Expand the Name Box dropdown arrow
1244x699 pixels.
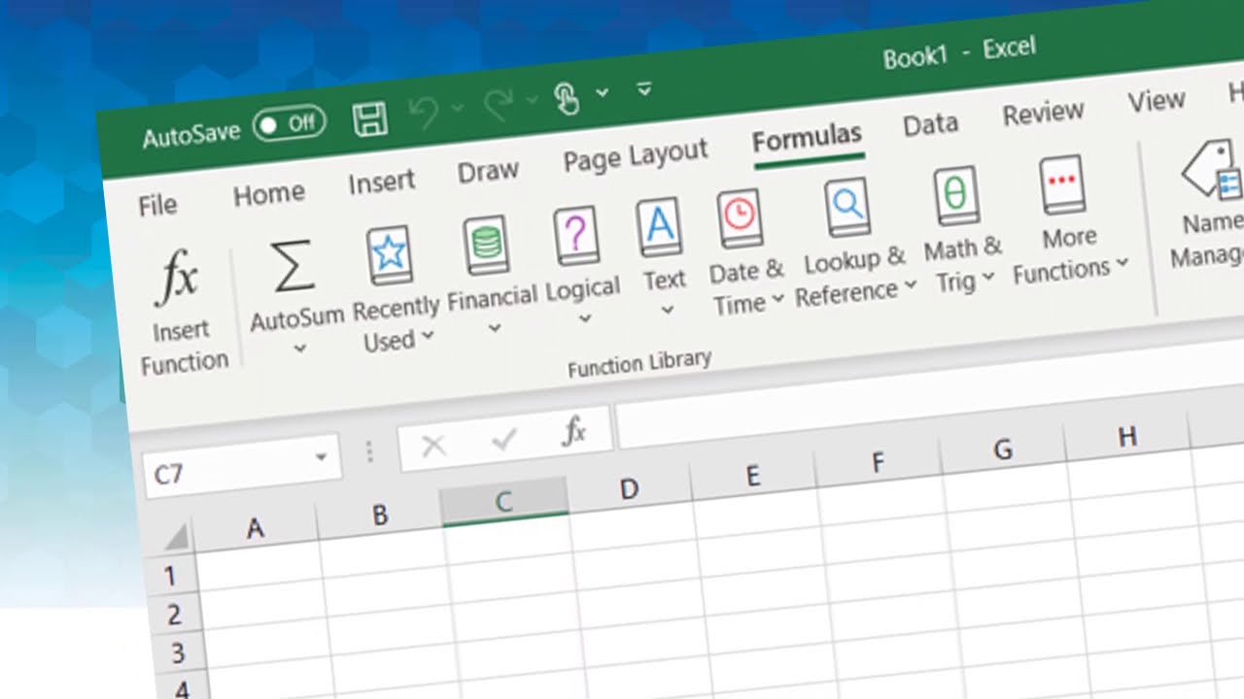click(x=320, y=457)
